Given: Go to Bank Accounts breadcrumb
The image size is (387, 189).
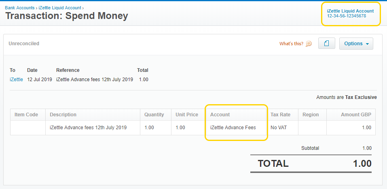Looking at the screenshot, I should click(x=19, y=8).
